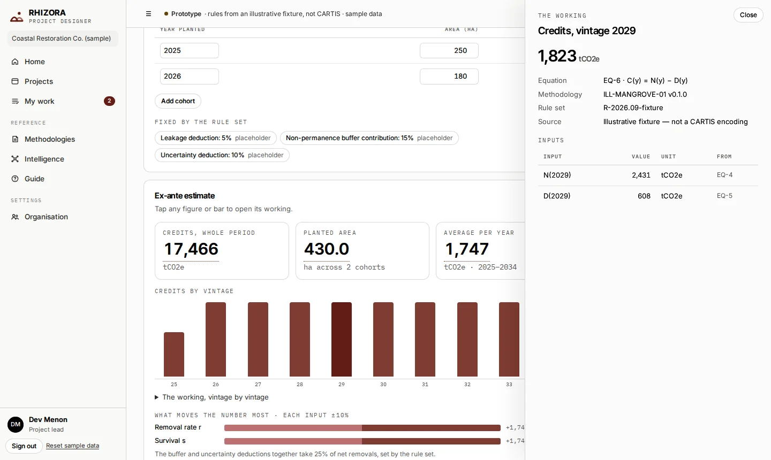The height and width of the screenshot is (460, 771).
Task: Open the Guide page
Action: tap(63, 179)
